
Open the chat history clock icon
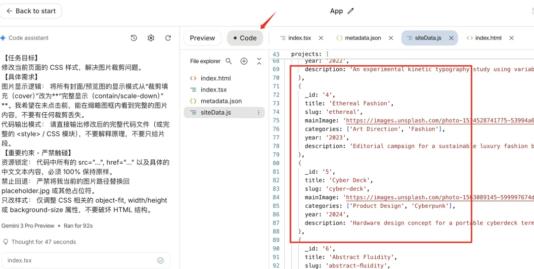pyautogui.click(x=134, y=38)
